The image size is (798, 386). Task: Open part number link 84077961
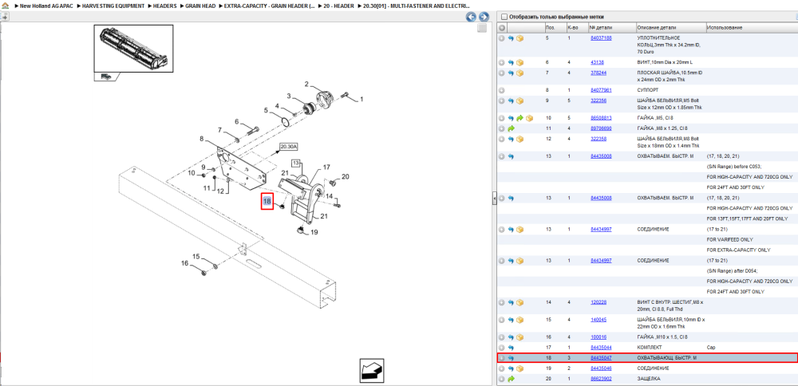coord(601,90)
